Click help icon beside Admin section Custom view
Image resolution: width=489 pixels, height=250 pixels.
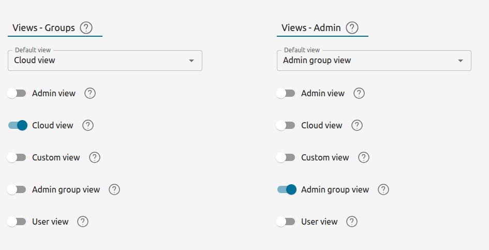tap(364, 157)
